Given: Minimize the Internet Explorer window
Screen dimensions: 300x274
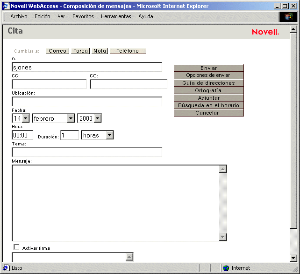Looking at the screenshot, I should click(277, 6).
